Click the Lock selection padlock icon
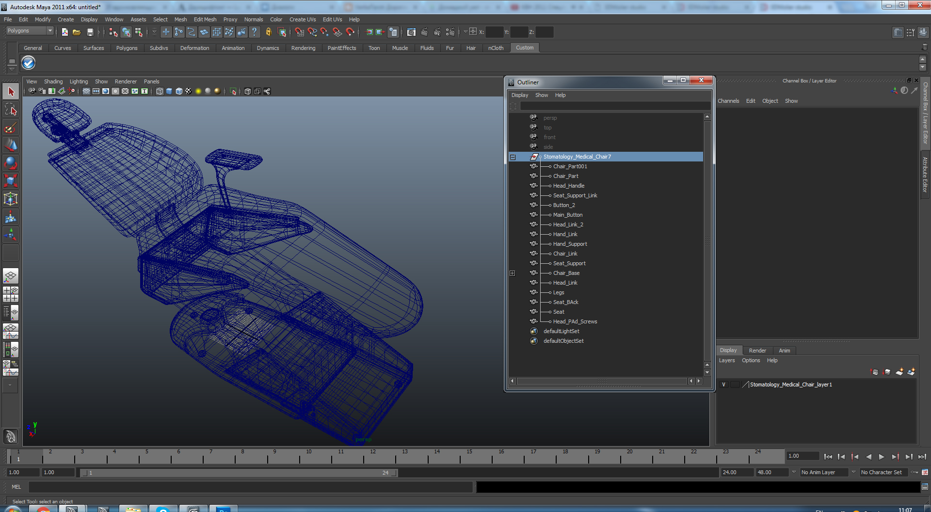931x512 pixels. pos(268,32)
